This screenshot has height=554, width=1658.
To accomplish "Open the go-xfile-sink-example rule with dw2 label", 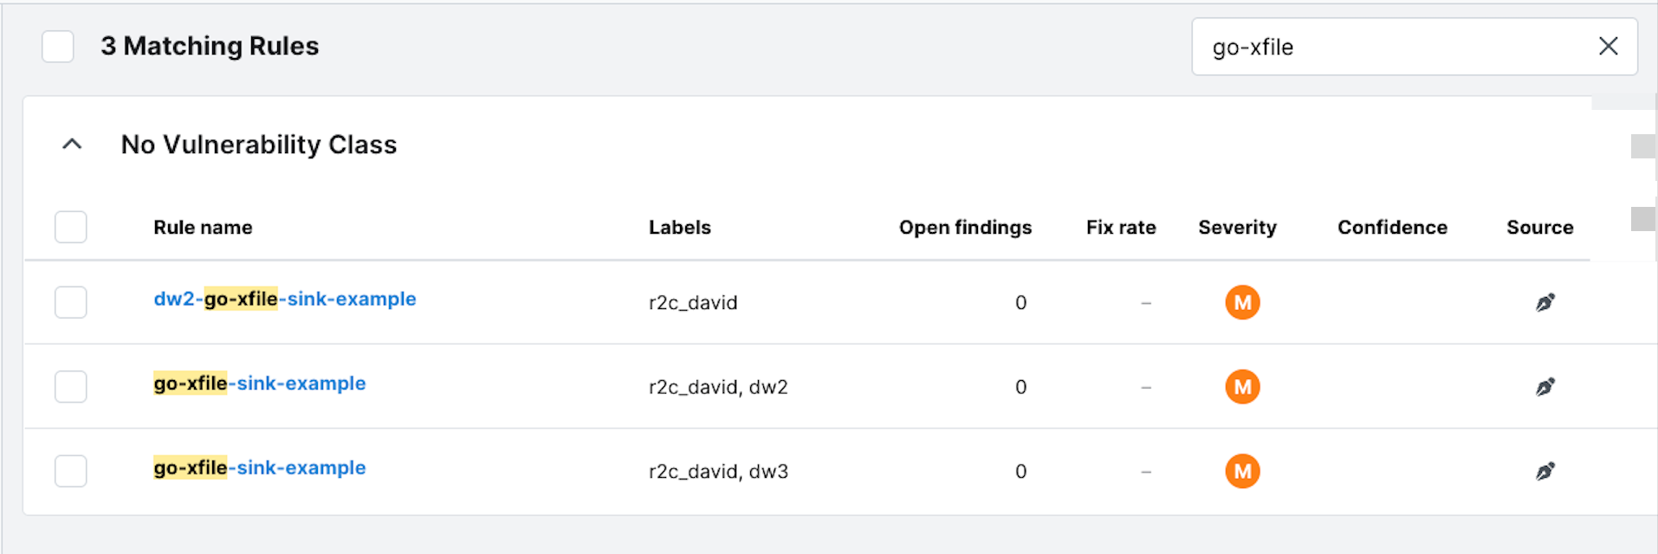I will pyautogui.click(x=259, y=383).
